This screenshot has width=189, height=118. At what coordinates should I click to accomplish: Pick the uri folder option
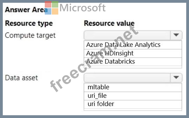tap(133, 104)
